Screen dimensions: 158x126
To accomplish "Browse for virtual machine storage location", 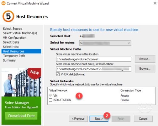I will (145, 59).
